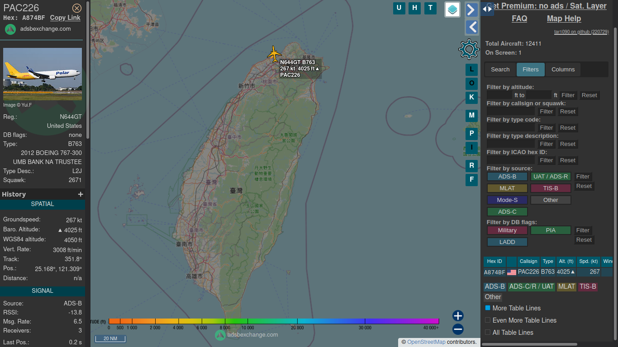
Task: Select Mode-S source filter
Action: (507, 200)
